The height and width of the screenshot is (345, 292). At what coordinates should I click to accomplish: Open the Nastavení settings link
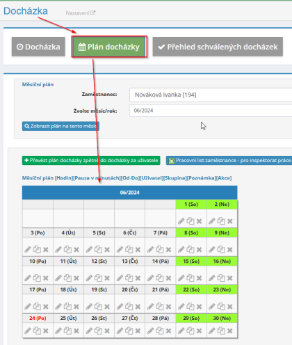point(80,13)
